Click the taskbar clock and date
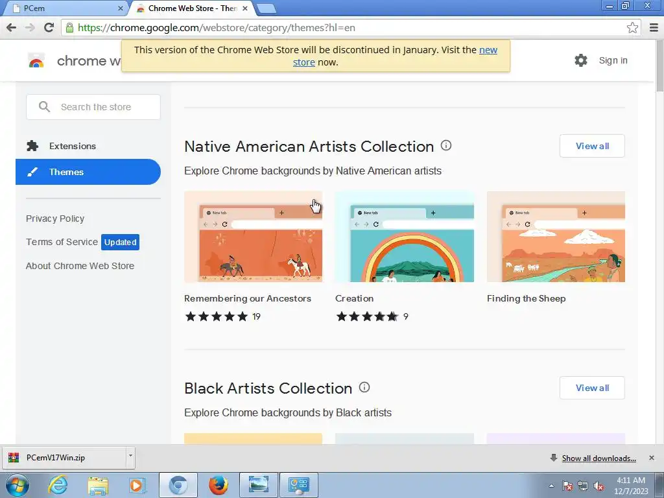The image size is (664, 498). pos(631,486)
